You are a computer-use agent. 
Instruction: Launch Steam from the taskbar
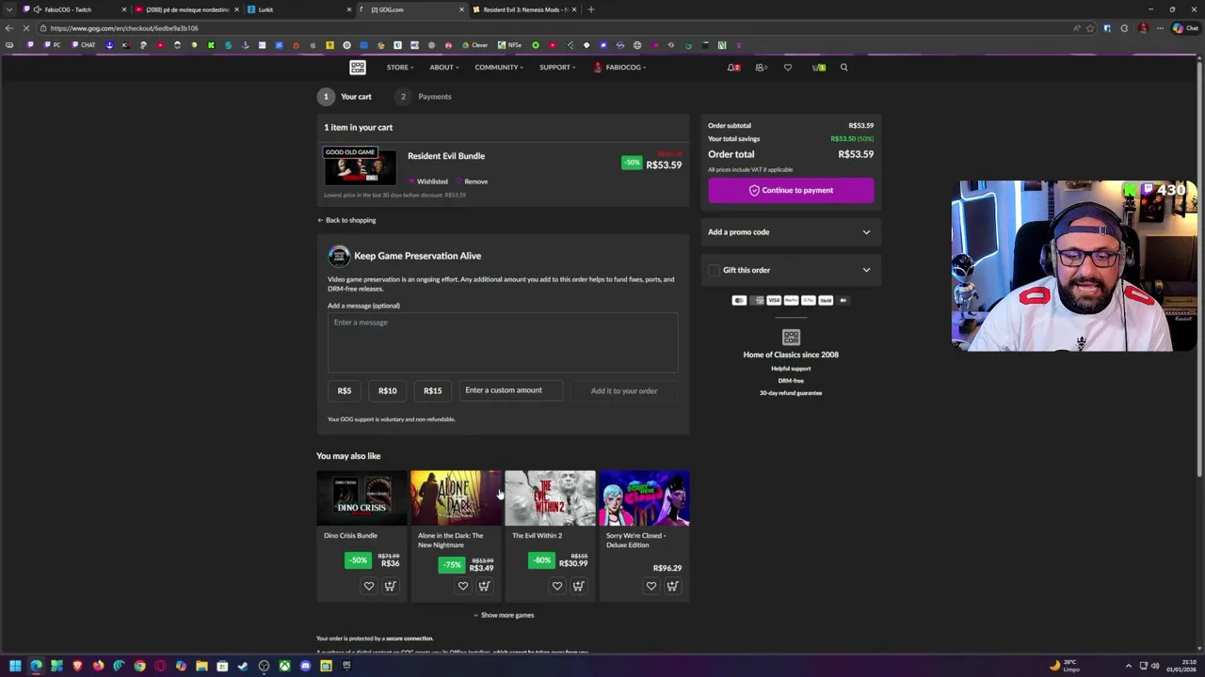pos(243,666)
